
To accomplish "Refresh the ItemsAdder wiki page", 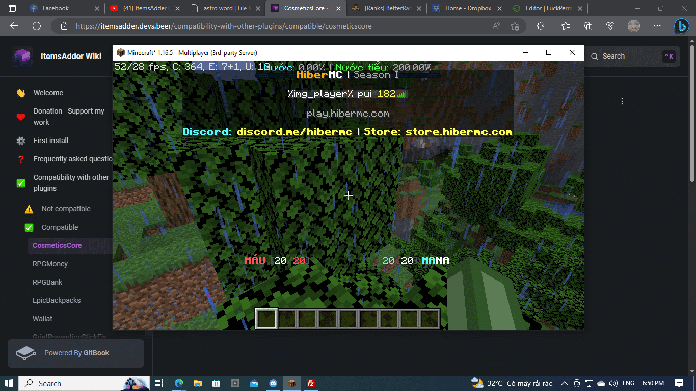I will (x=37, y=26).
